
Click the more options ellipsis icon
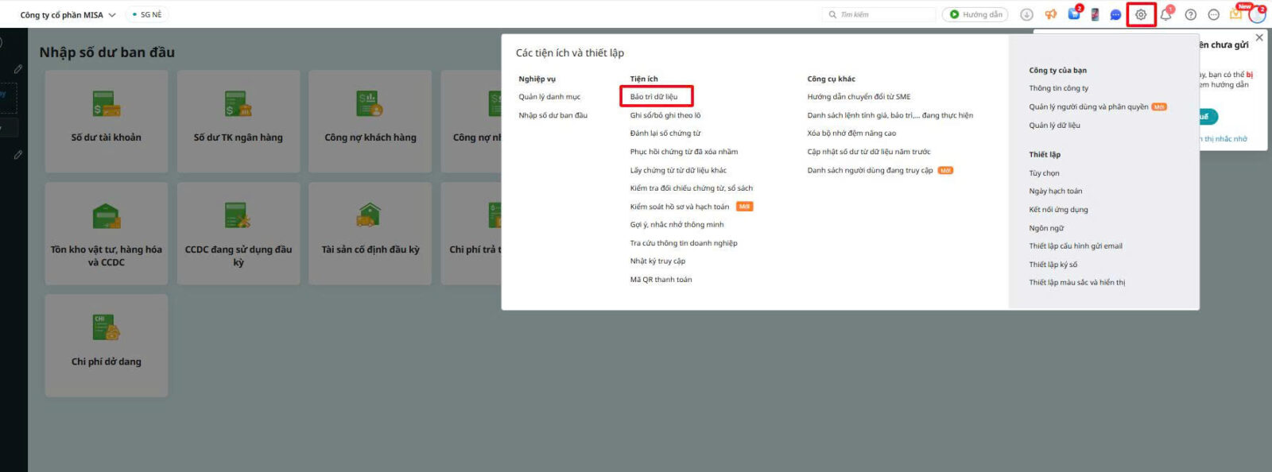point(1213,14)
